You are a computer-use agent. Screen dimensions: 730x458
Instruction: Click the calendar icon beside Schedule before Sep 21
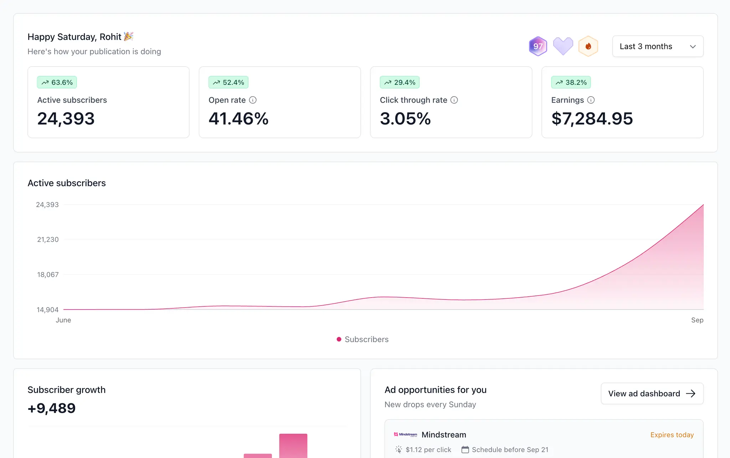click(465, 449)
